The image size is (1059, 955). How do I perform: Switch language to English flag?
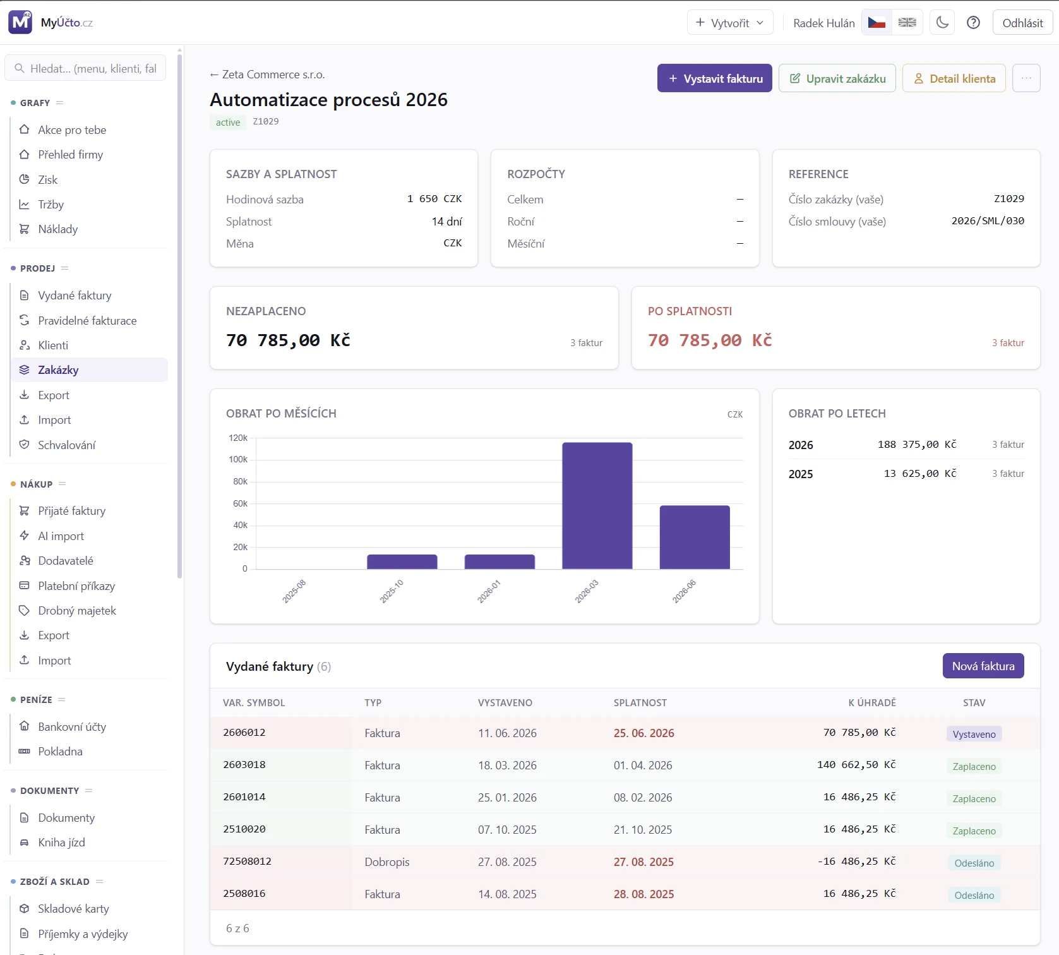coord(907,23)
